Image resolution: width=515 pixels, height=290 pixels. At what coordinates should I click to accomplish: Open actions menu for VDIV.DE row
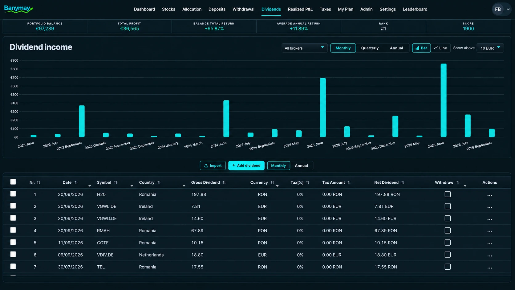coord(489,256)
